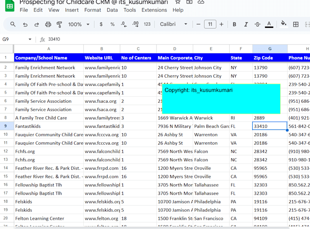The image size is (310, 232).
Task: Click the zip code cell '94109'
Action: pos(270,218)
